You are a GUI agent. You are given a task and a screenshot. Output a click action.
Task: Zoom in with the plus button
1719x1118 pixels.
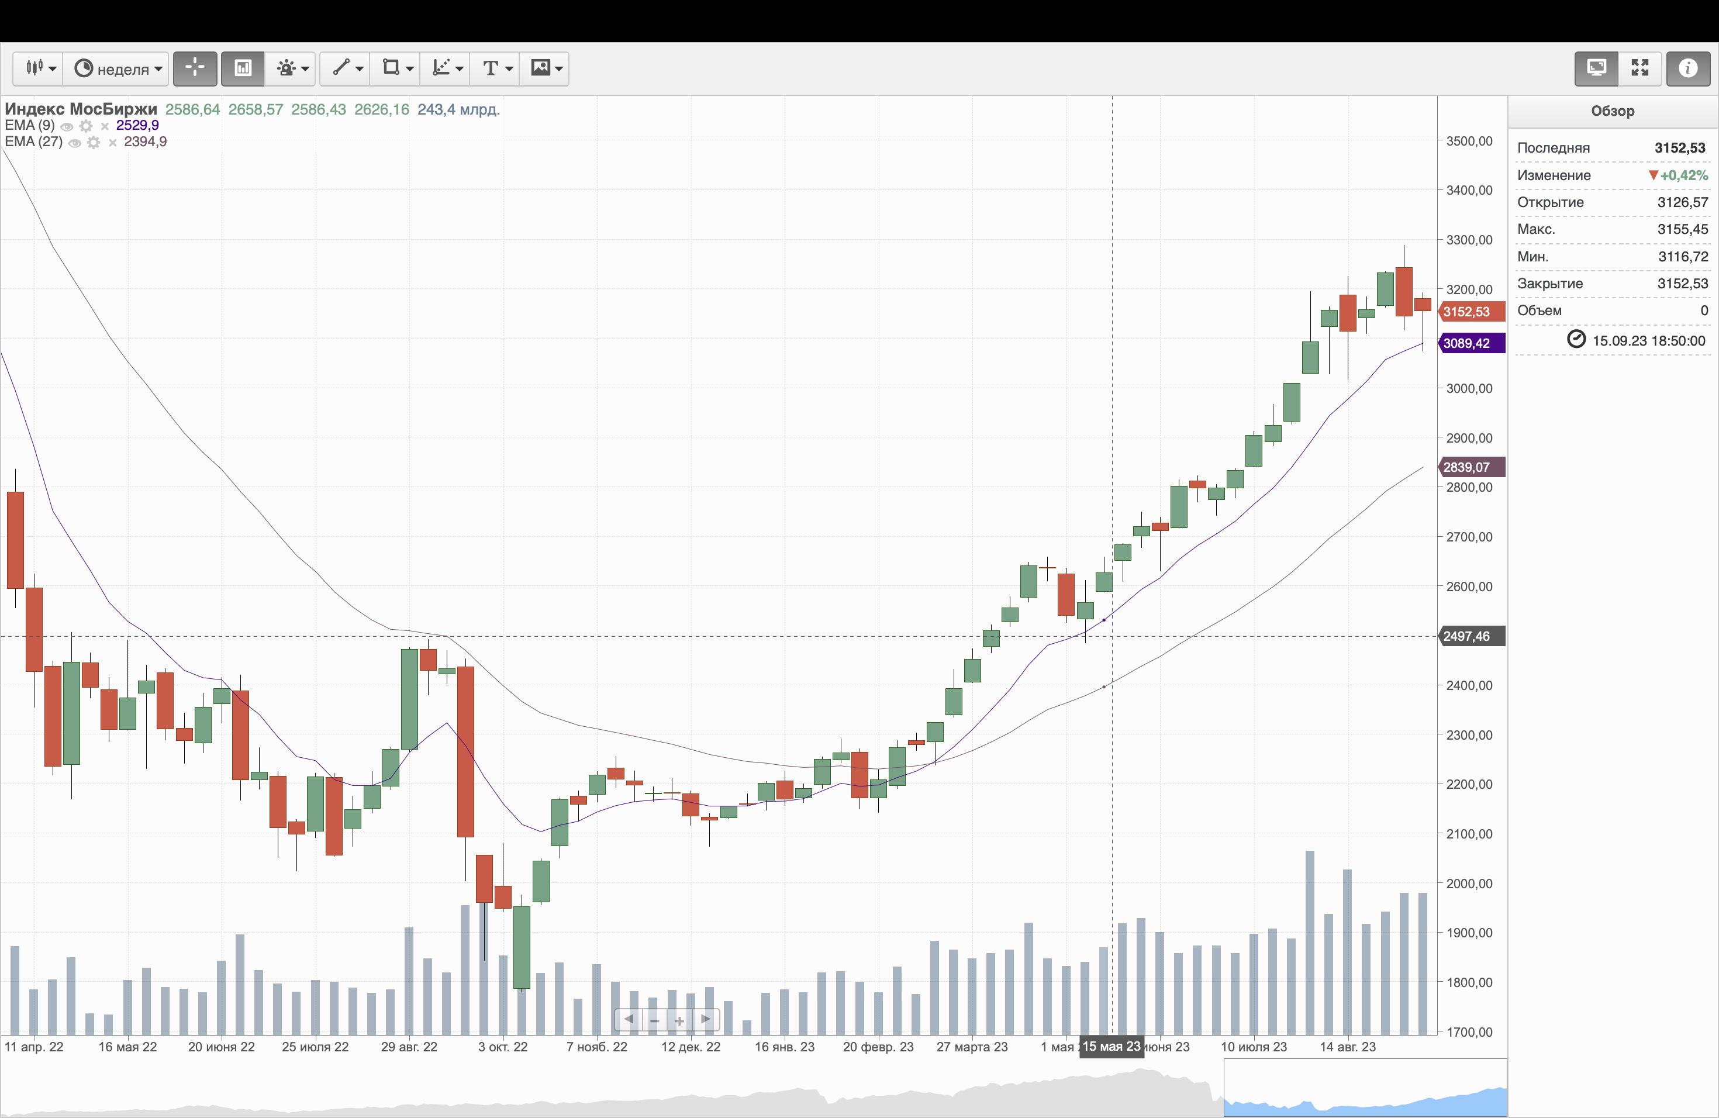pos(679,1020)
